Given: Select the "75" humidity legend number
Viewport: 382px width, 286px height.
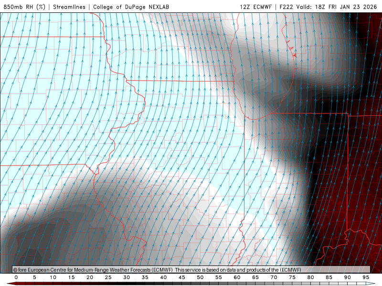Looking at the screenshot, I should click(x=292, y=277).
